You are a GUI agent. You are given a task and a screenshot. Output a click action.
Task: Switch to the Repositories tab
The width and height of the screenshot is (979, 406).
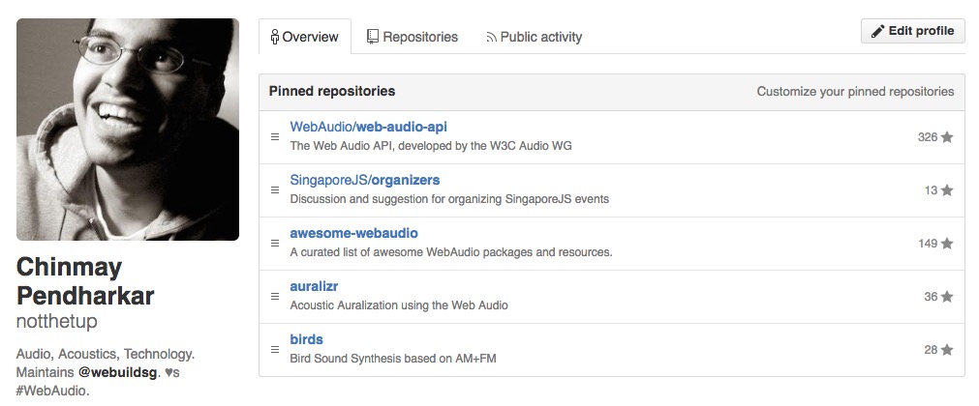tap(413, 37)
